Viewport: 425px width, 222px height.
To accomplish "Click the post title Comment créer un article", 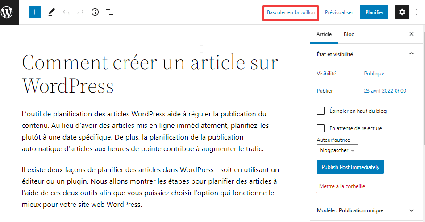I will [x=150, y=74].
